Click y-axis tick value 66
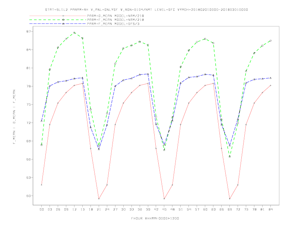Image resolution: width=295 pixels, height=228 pixels. pyautogui.click(x=28, y=159)
